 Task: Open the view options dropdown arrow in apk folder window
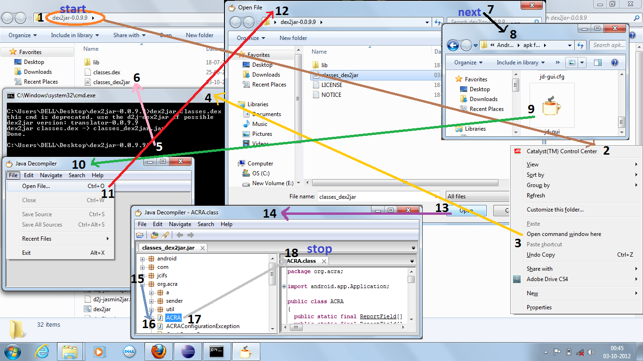point(582,63)
